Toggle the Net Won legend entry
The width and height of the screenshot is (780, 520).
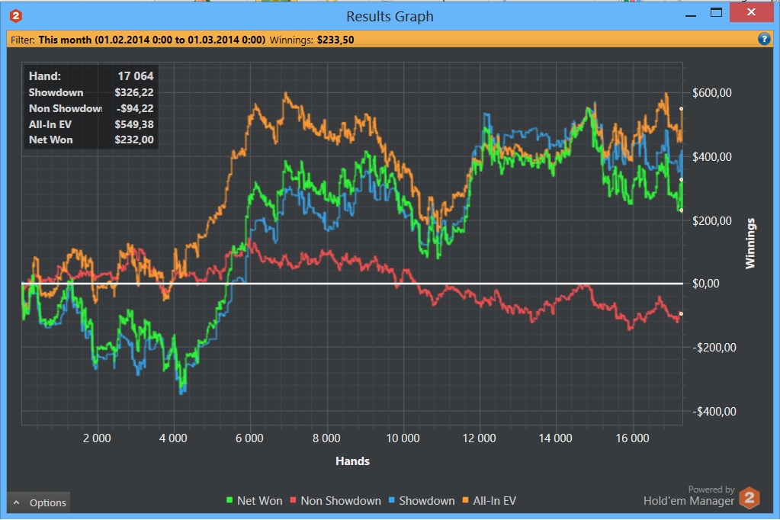254,501
